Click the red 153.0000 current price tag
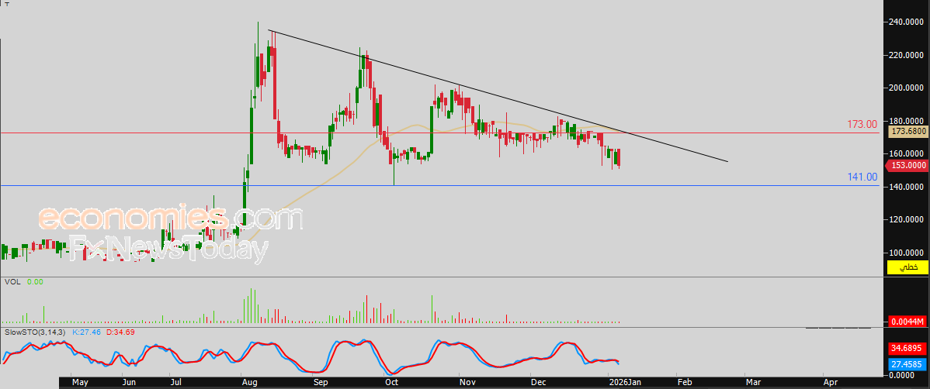 pyautogui.click(x=907, y=165)
